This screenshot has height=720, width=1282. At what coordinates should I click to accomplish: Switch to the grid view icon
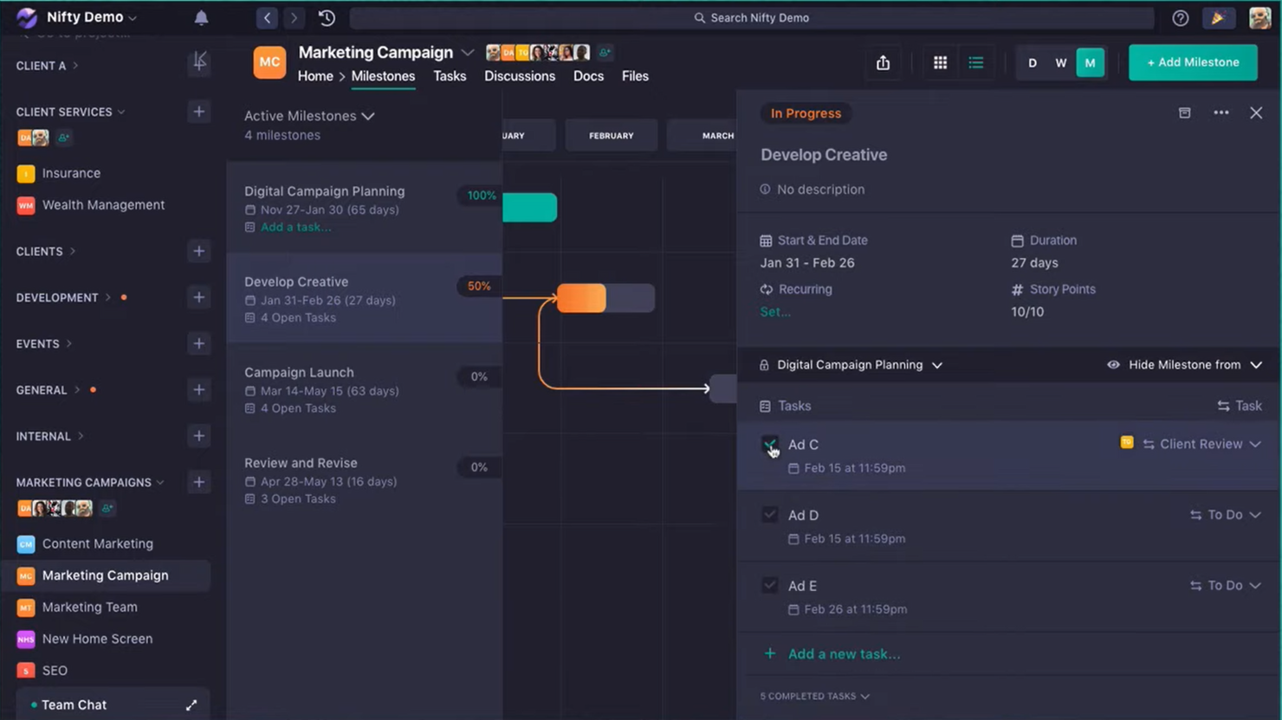[x=940, y=62]
